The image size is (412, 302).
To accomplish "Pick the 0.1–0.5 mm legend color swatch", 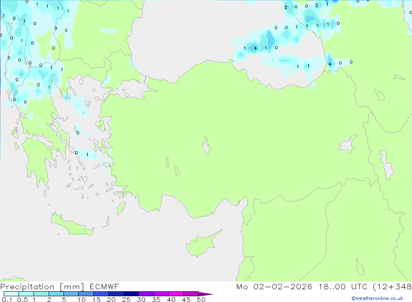I will point(11,294).
